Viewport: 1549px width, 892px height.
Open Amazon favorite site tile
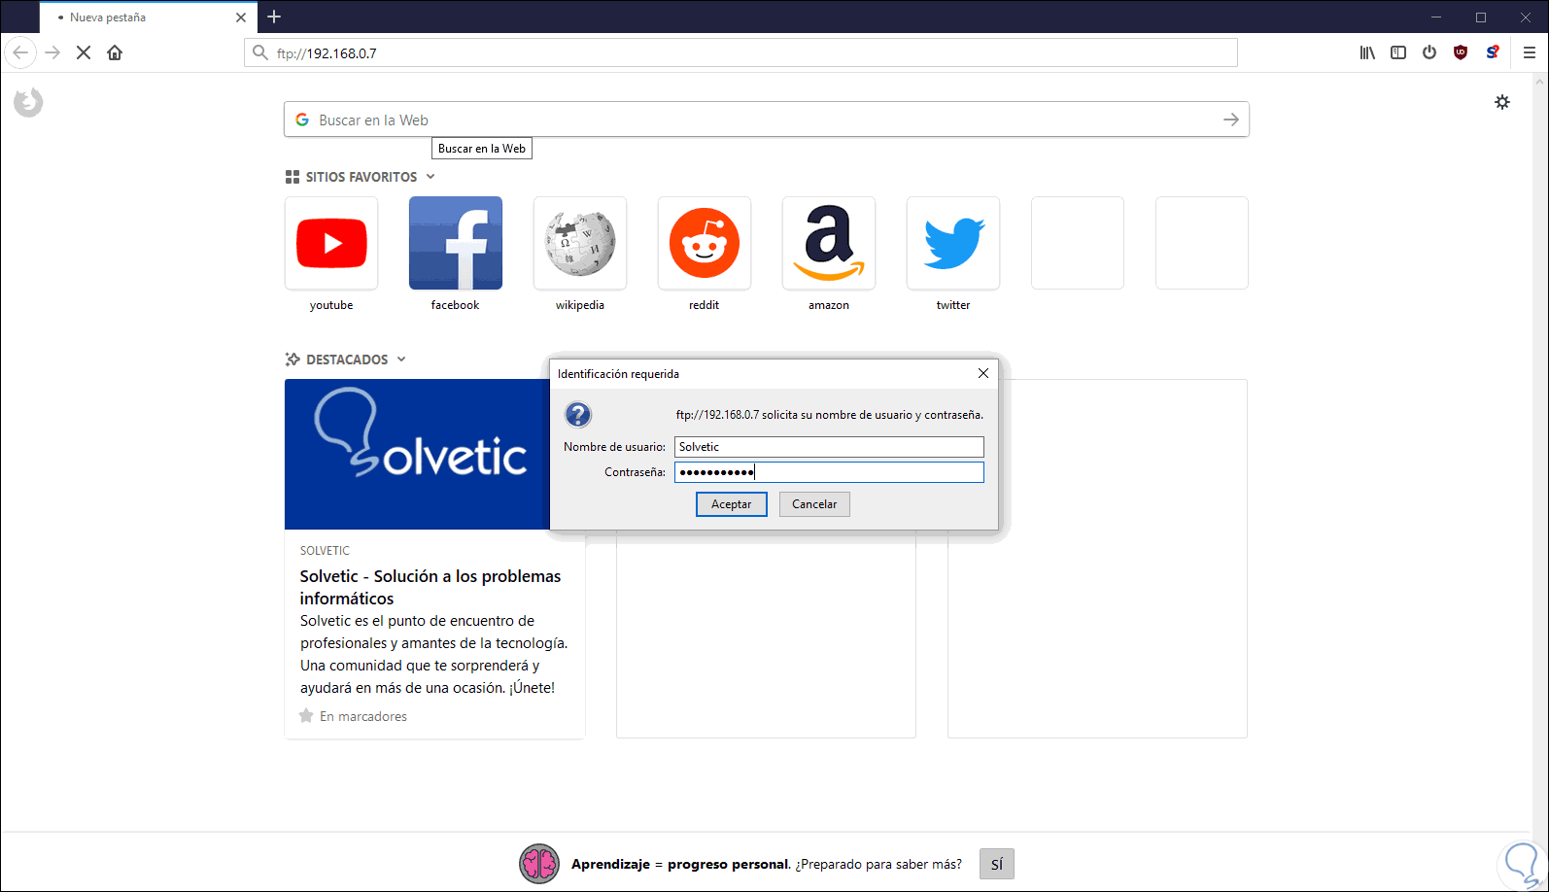tap(829, 243)
